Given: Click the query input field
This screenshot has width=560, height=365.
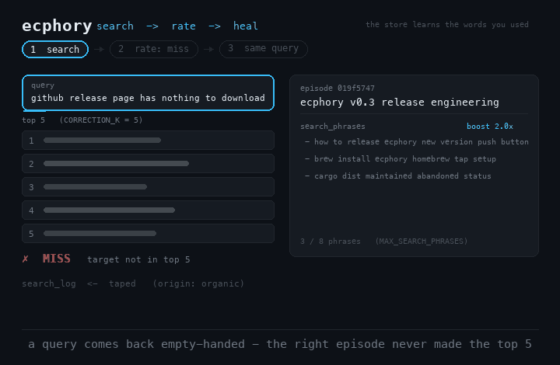Looking at the screenshot, I should (x=149, y=92).
